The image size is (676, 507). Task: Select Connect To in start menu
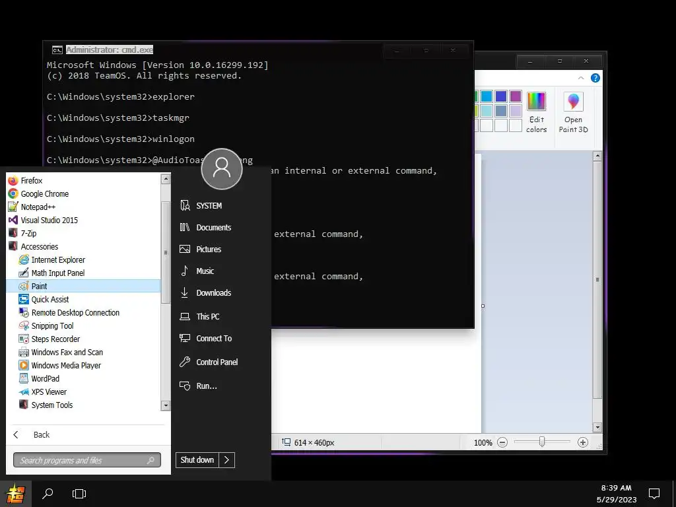[206, 339]
